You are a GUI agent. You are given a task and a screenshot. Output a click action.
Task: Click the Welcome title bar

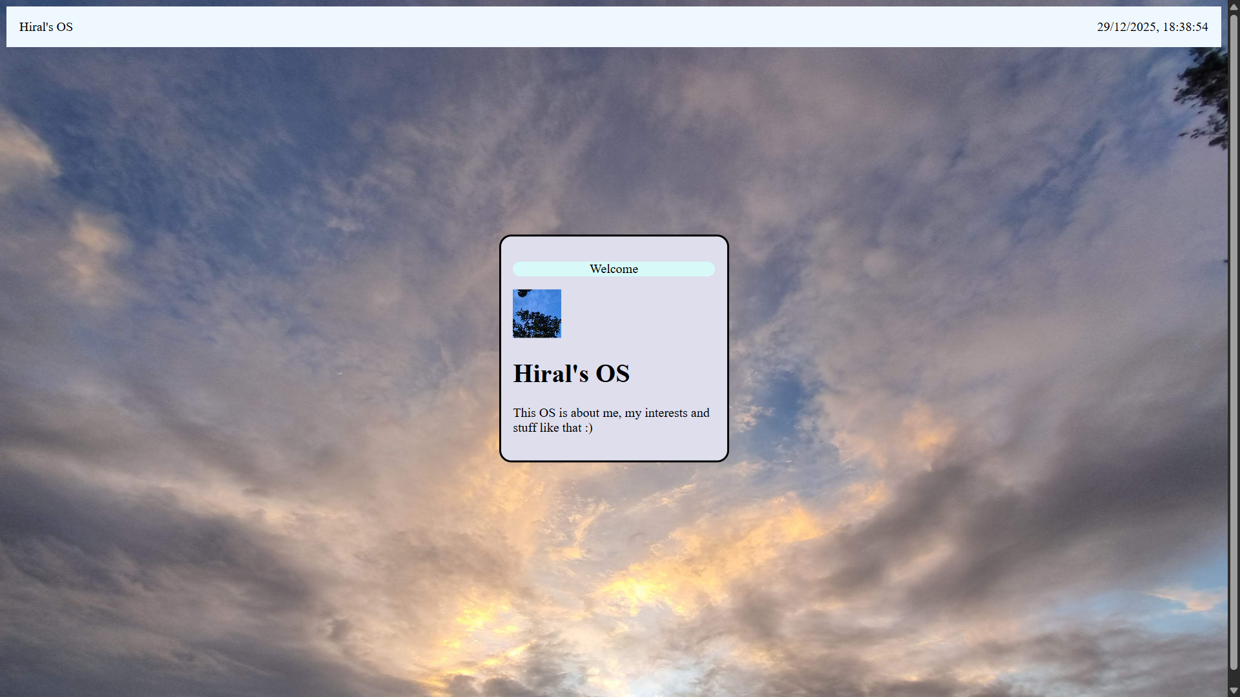(614, 269)
